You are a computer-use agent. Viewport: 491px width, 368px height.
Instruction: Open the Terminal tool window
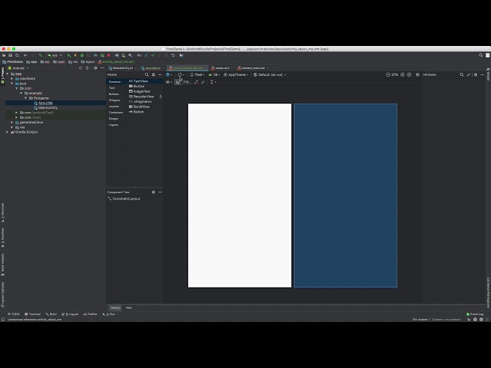click(x=32, y=314)
